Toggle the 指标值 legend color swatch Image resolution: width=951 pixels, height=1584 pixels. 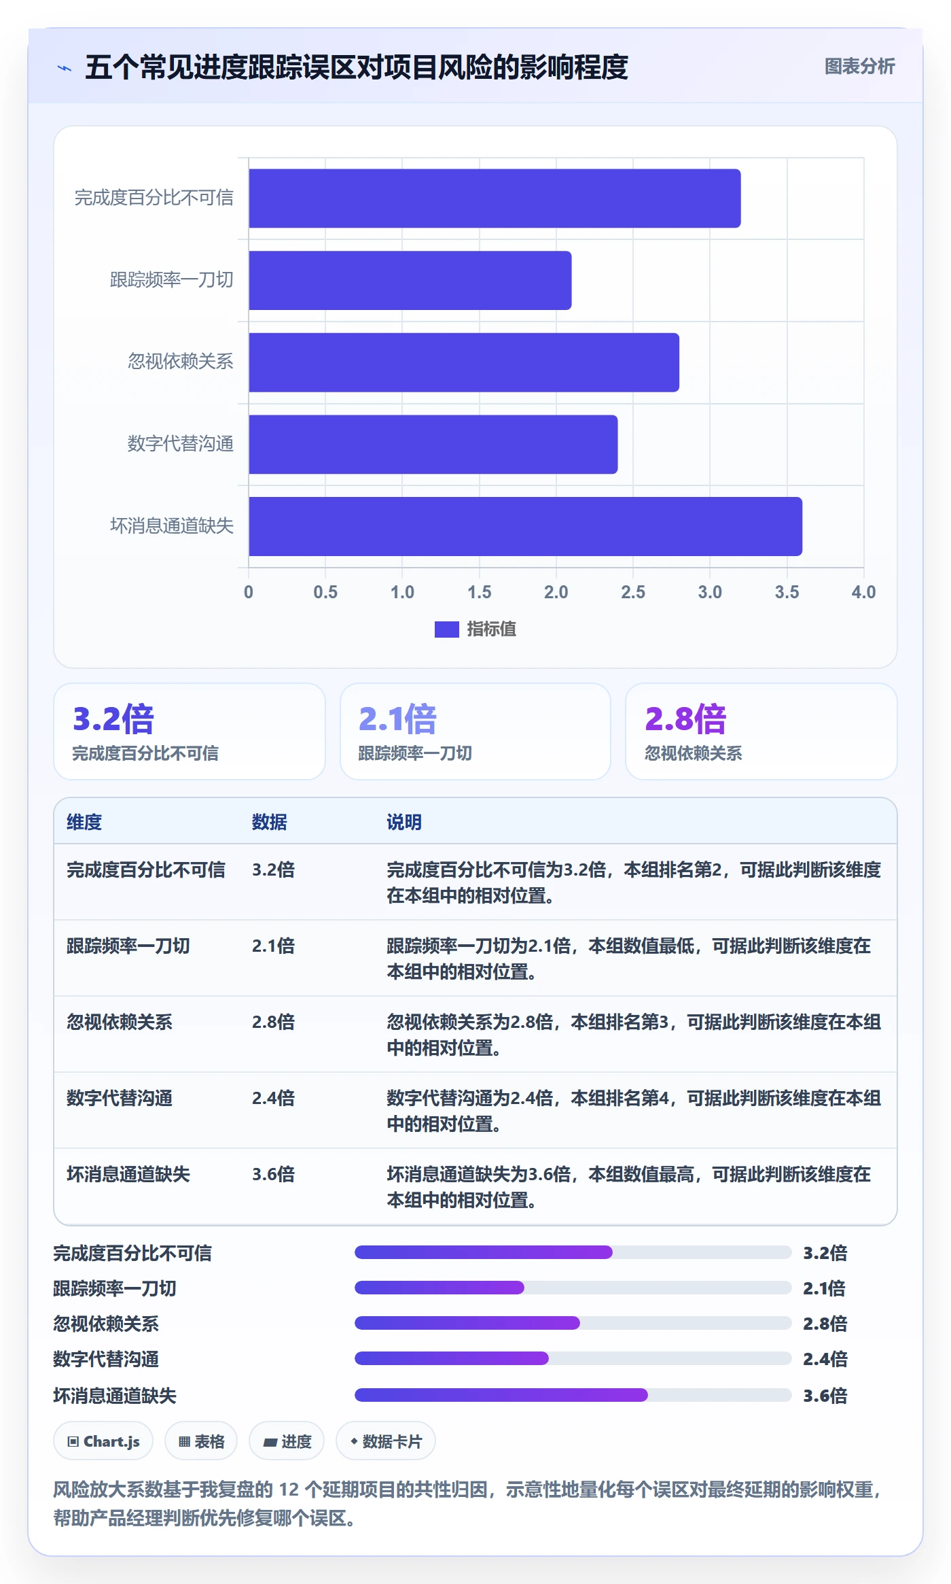446,630
